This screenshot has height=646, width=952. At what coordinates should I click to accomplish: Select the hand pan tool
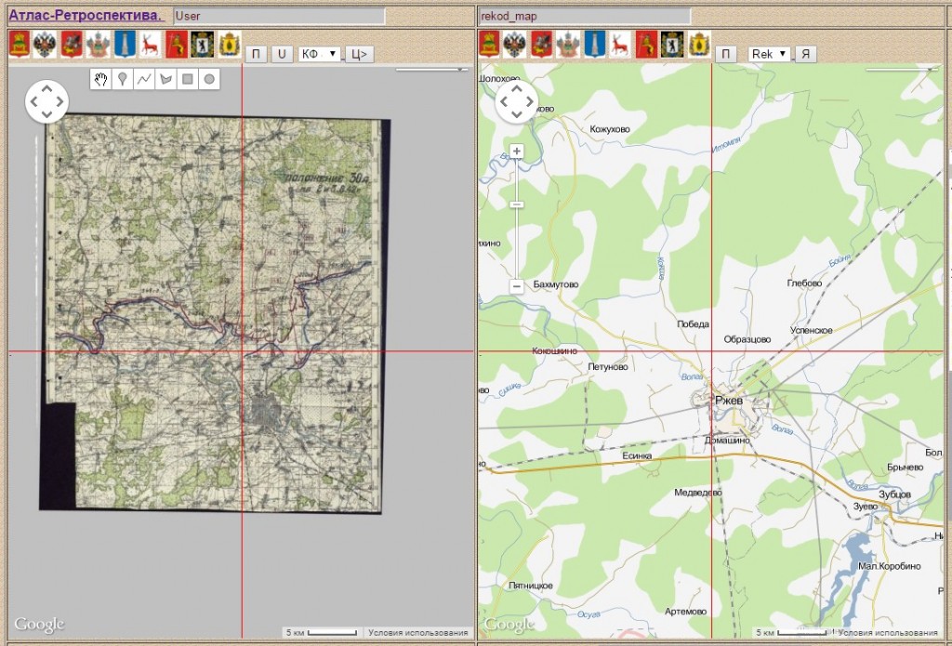(x=100, y=80)
